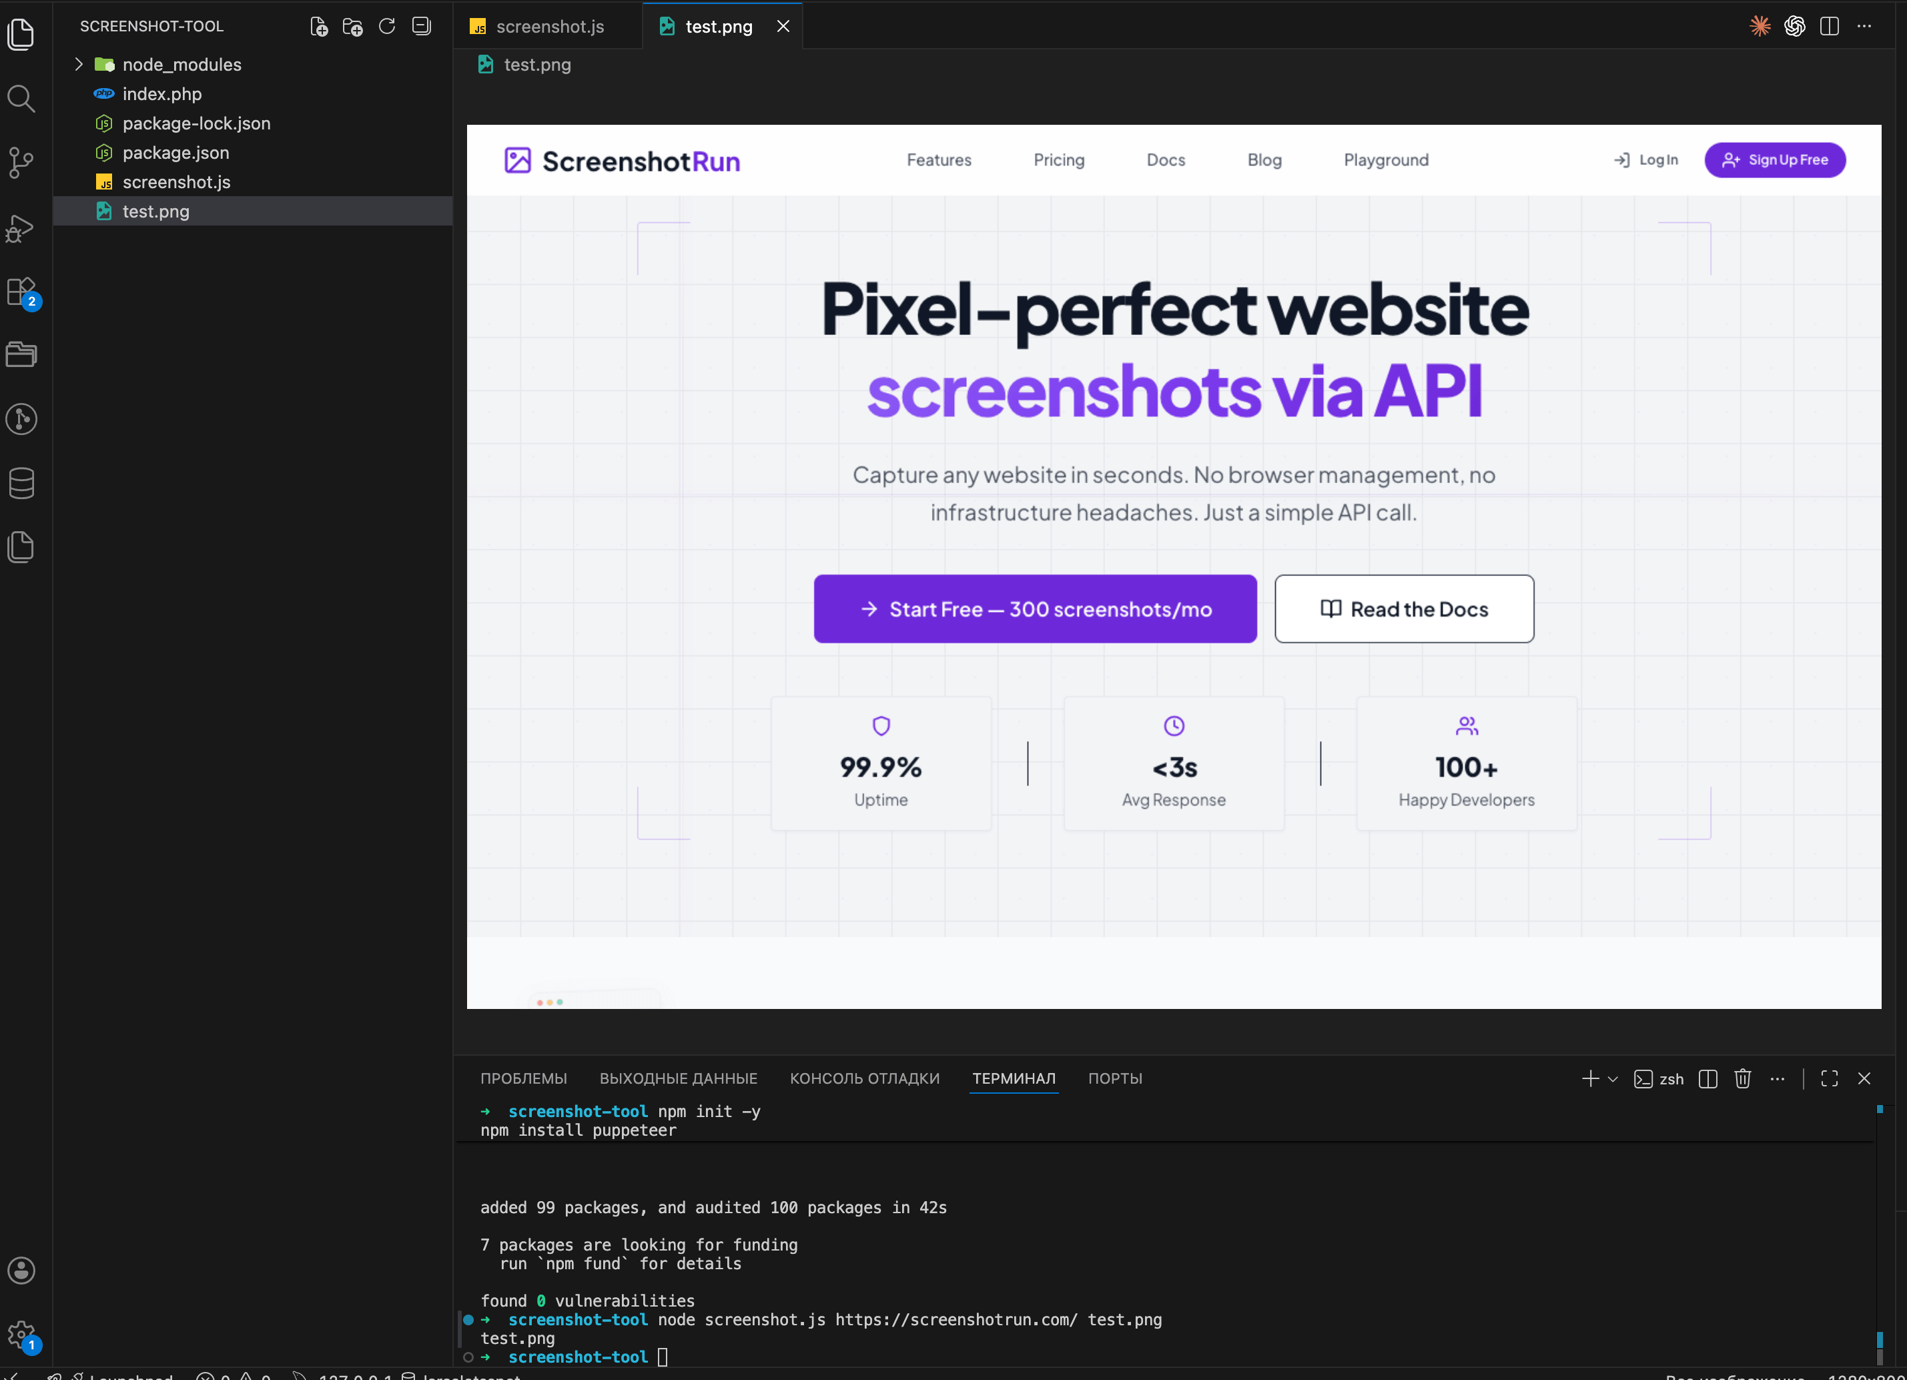Open Settings via the gear badge icon
This screenshot has width=1907, height=1380.
[x=21, y=1333]
